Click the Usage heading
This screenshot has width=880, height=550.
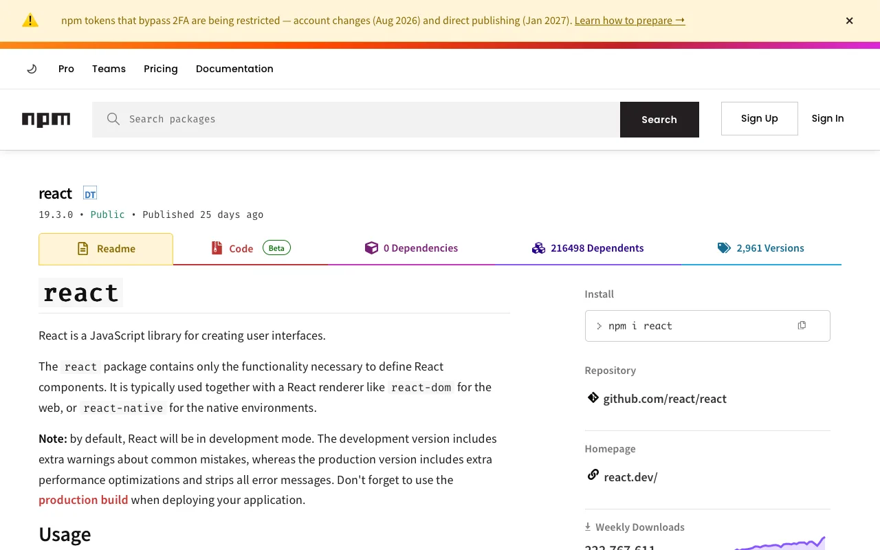(x=65, y=534)
